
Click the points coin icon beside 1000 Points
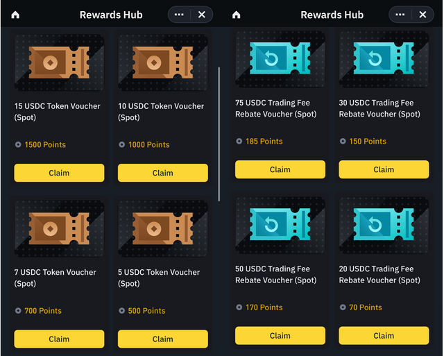click(122, 145)
